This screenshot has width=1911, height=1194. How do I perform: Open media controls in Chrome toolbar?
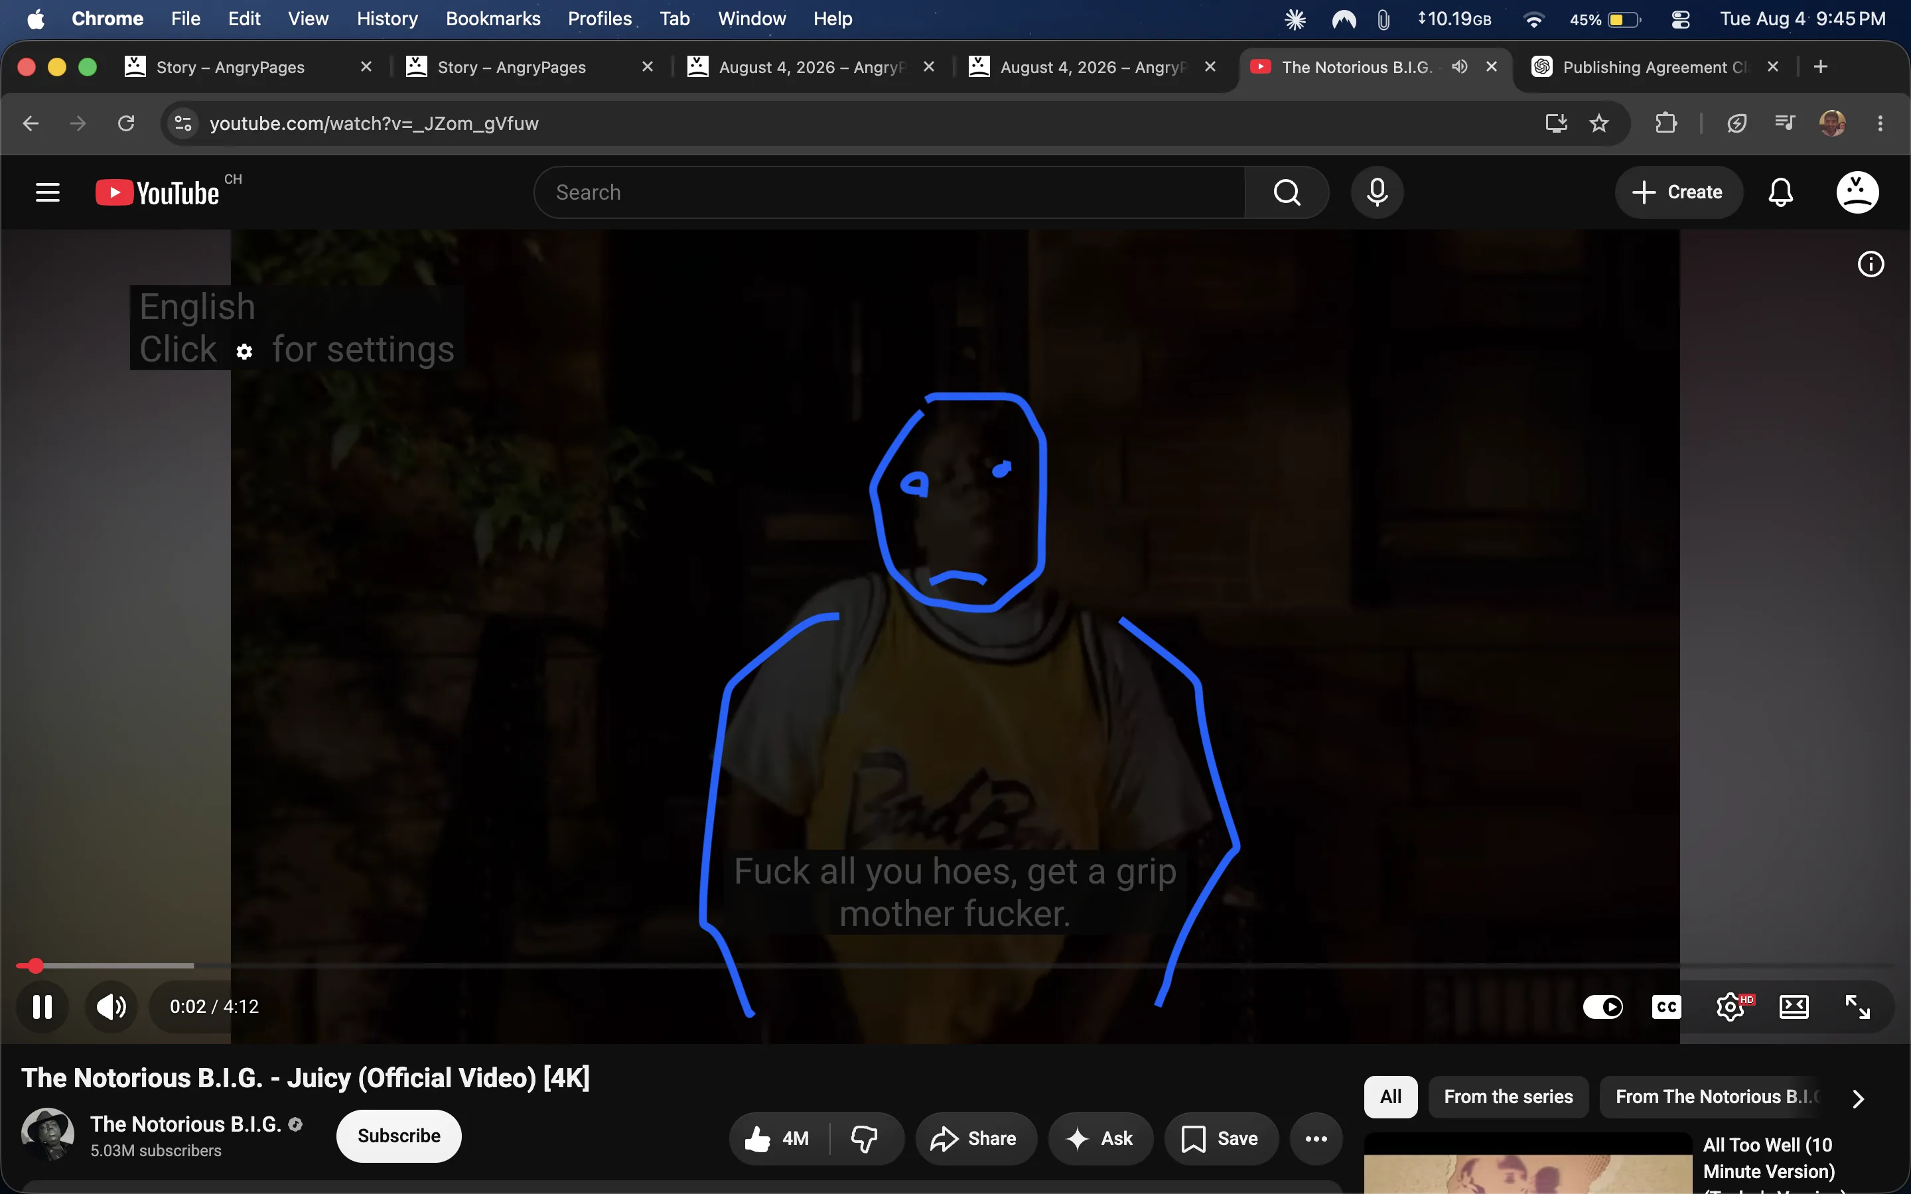[x=1785, y=123]
